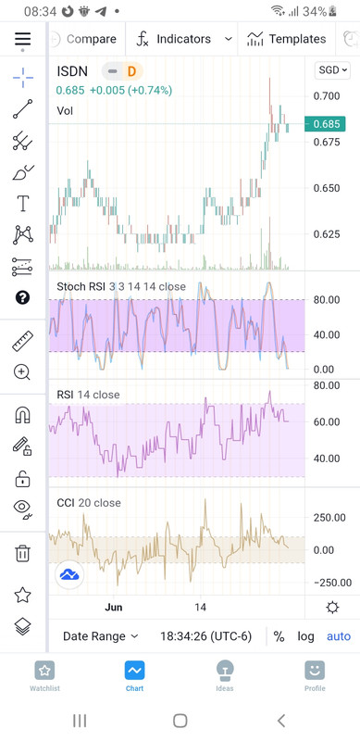
Task: Switch to the Chart tab
Action: click(x=134, y=676)
